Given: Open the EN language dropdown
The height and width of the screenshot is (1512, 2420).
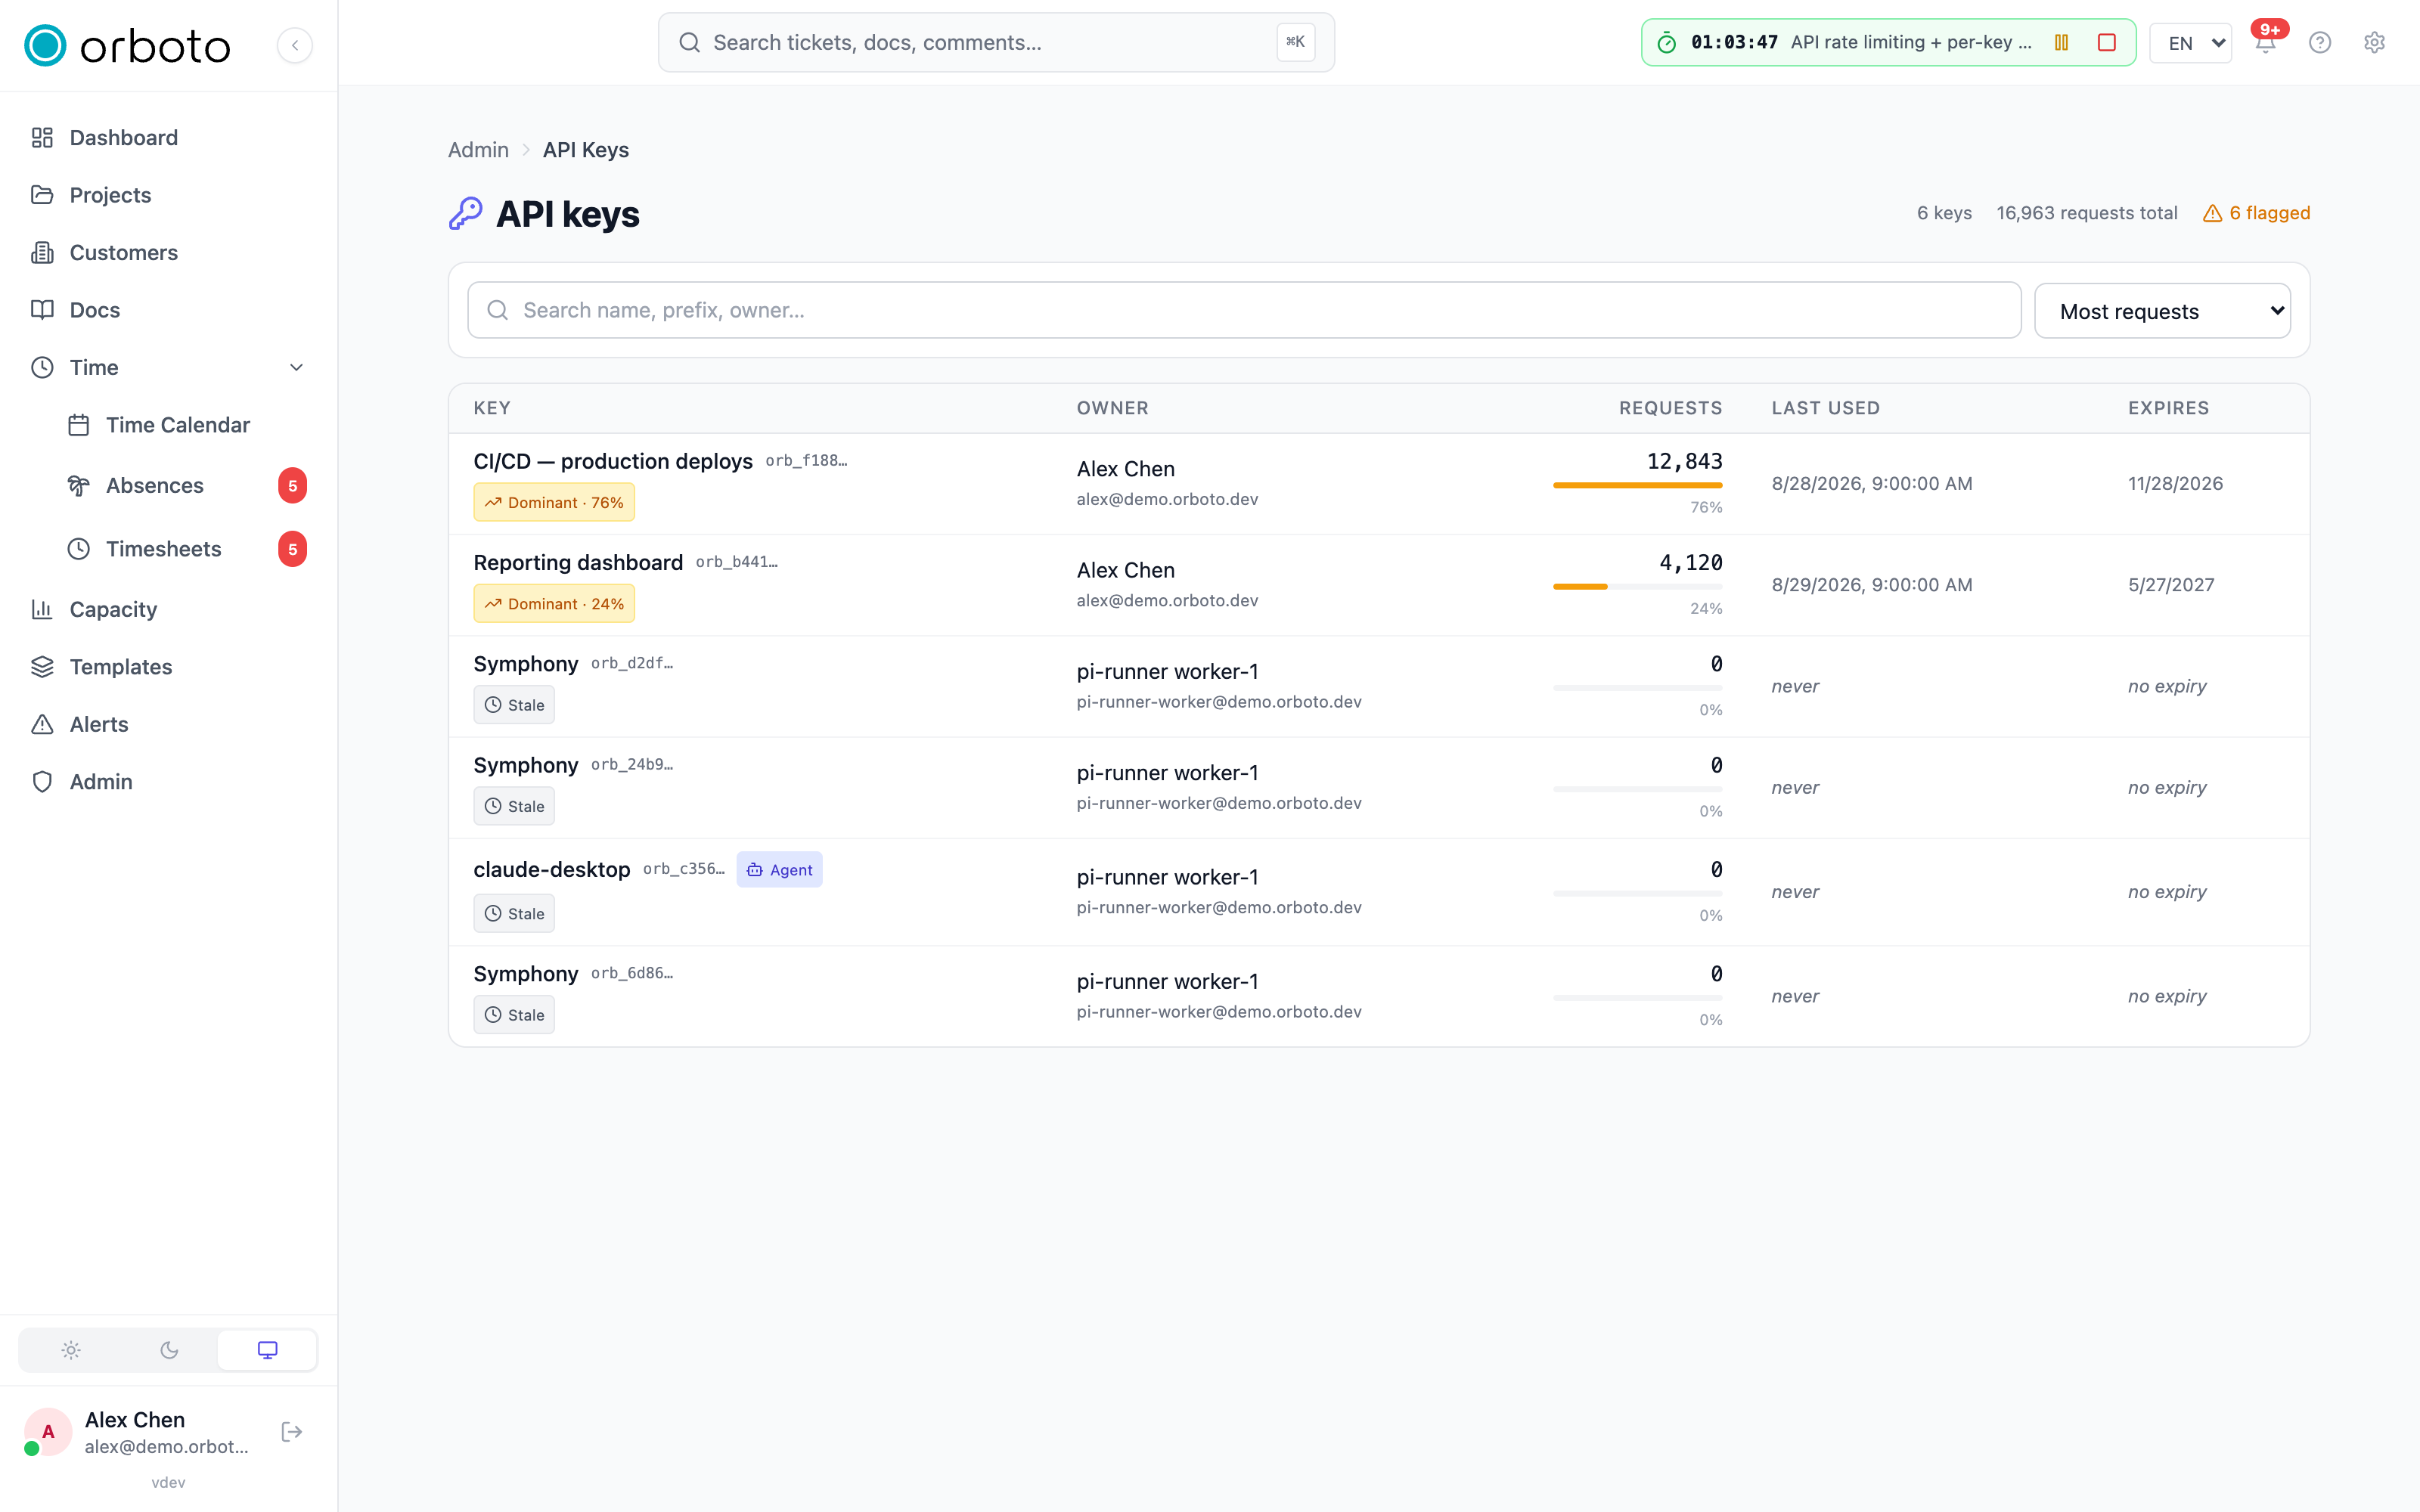Looking at the screenshot, I should (x=2190, y=43).
